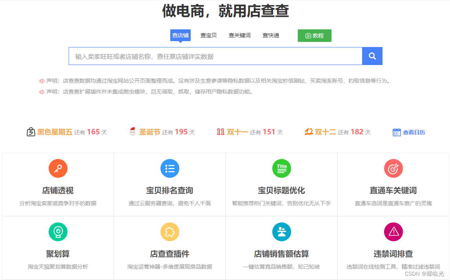Click the calendar icon beside 查看日历
This screenshot has width=450, height=280.
(397, 132)
